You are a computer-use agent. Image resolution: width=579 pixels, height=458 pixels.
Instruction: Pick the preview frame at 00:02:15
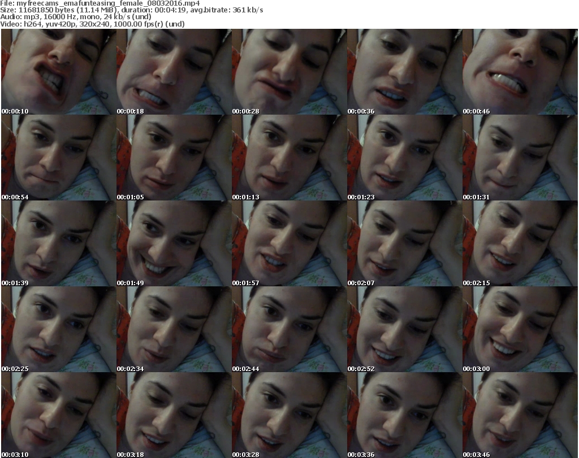pos(520,244)
